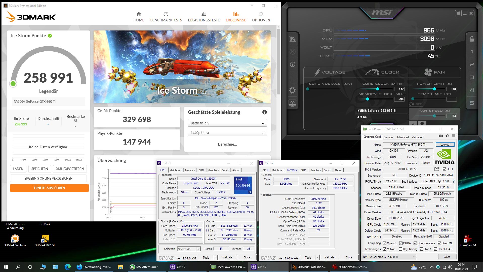Toggle OpenGL 4.6 checkbox in GPU-Z
The height and width of the screenshot is (272, 483).
[x=435, y=249]
